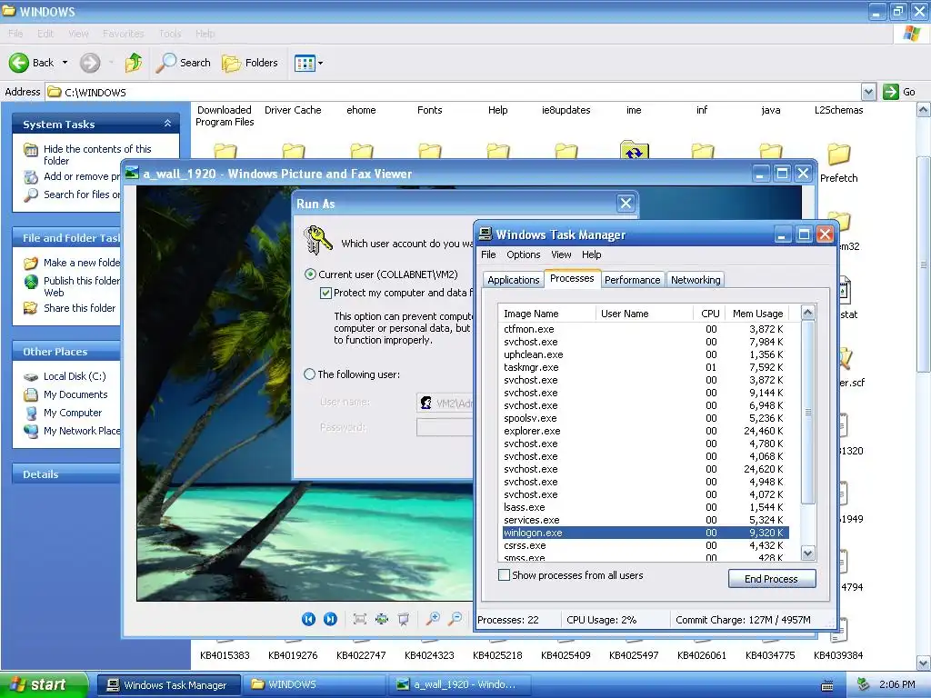Click the user icon in User name field
Screen dimensions: 931x698
[425, 403]
